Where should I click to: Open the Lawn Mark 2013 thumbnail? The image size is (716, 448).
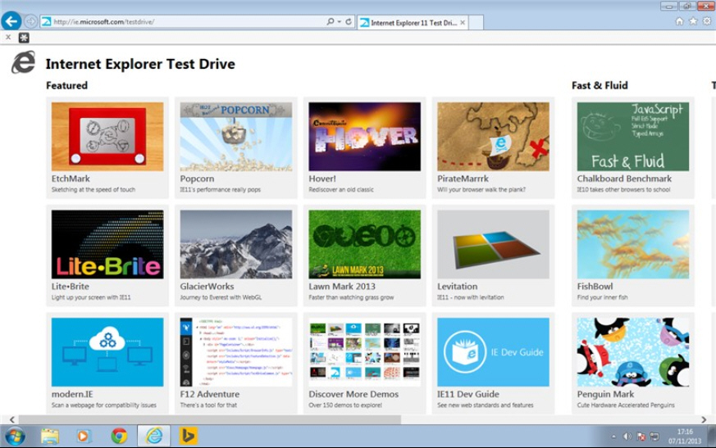point(364,244)
